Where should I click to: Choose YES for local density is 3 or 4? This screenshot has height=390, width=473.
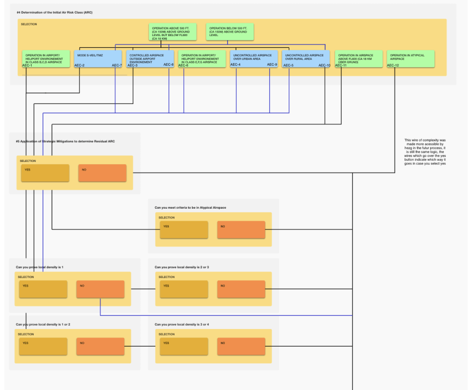tap(184, 346)
